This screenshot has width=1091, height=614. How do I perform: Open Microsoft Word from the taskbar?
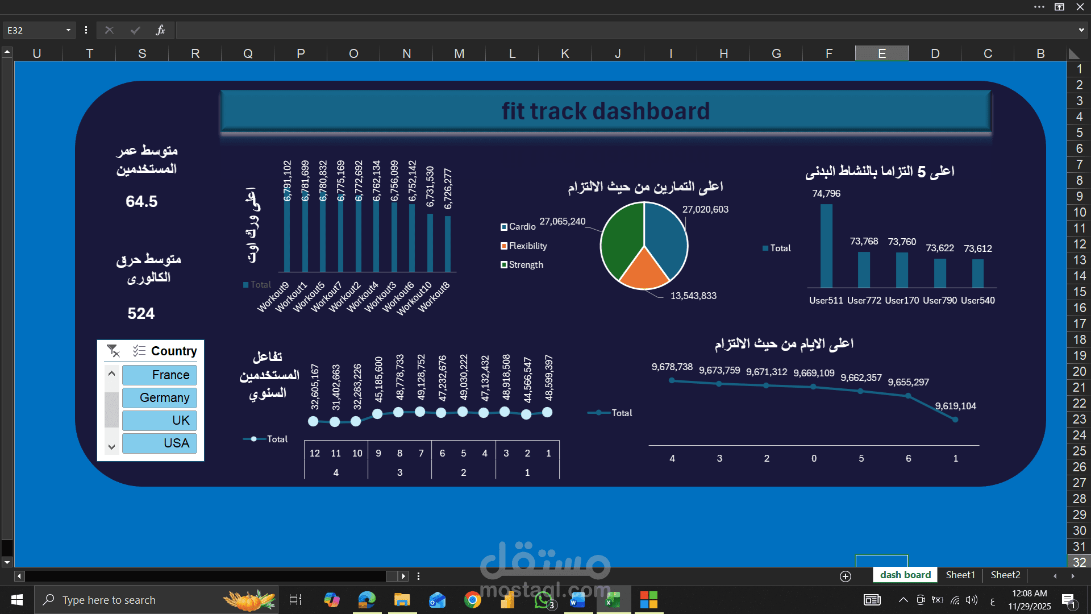[x=578, y=599]
